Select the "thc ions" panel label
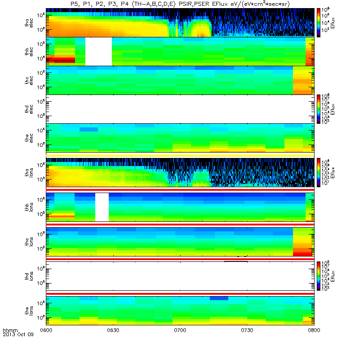The width and height of the screenshot is (337, 360). click(29, 242)
